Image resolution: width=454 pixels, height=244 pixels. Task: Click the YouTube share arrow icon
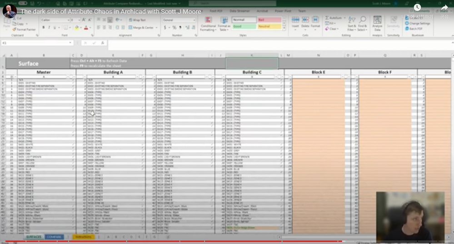(x=444, y=8)
